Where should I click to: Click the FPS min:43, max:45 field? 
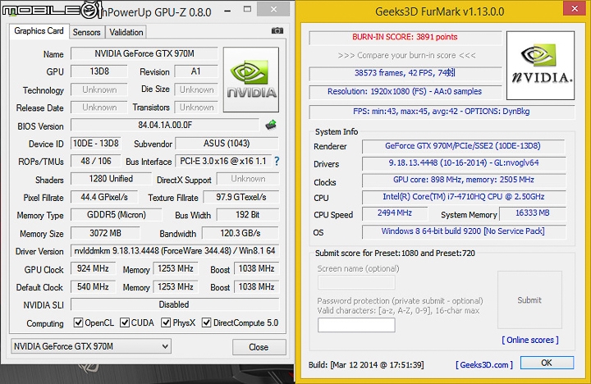point(442,111)
